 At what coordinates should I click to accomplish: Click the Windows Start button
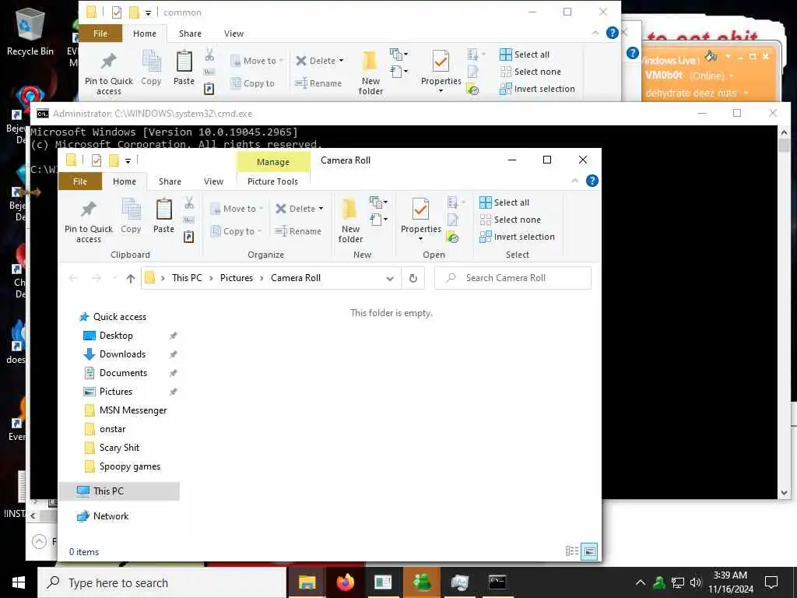(19, 582)
